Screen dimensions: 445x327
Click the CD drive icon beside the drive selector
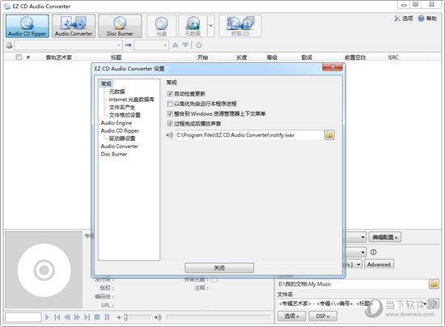tap(9, 45)
